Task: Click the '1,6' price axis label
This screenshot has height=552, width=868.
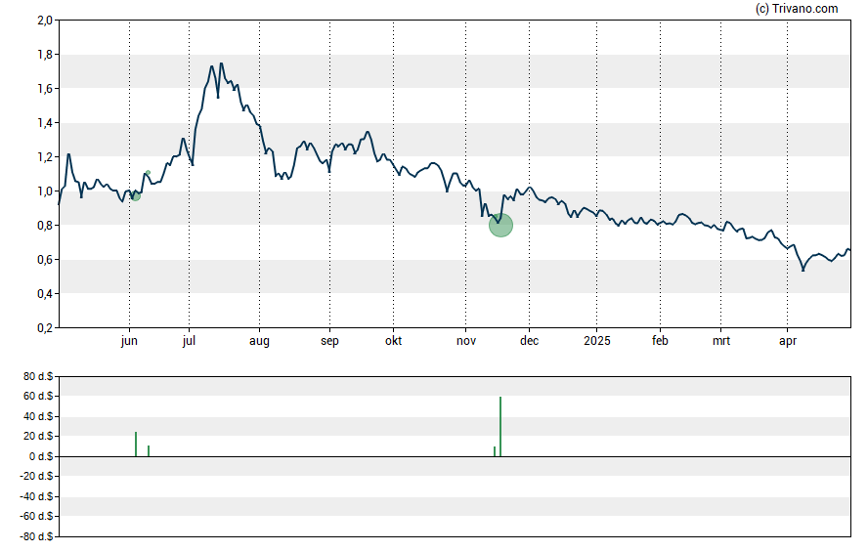Action: [45, 89]
